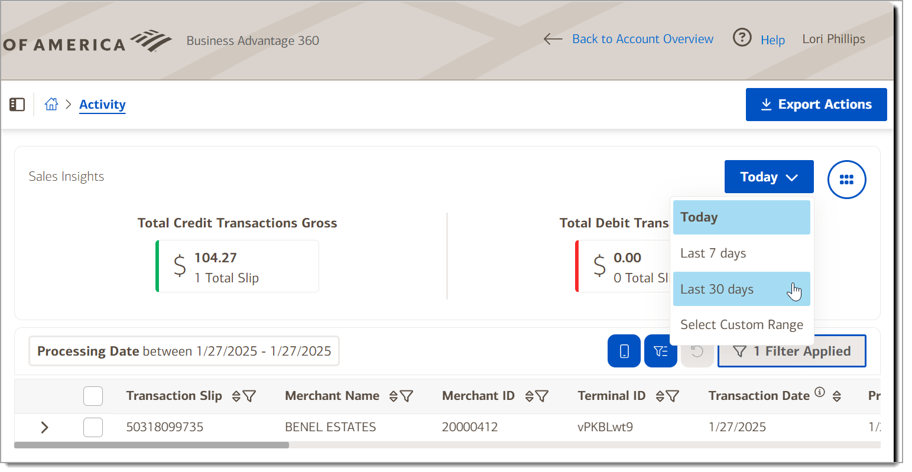Select Last 30 days option

click(x=742, y=289)
